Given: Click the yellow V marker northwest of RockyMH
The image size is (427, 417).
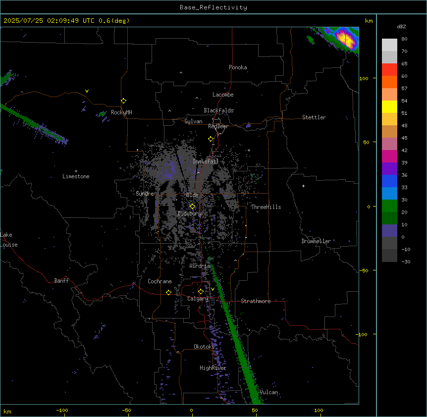Looking at the screenshot, I should pyautogui.click(x=87, y=91).
